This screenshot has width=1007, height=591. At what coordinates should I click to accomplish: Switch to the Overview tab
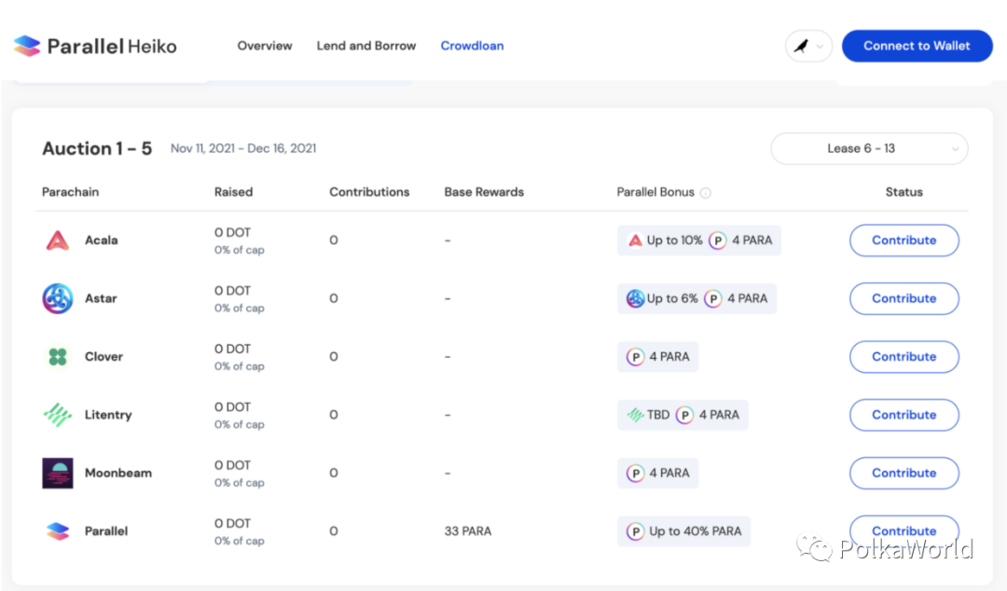[x=265, y=46]
